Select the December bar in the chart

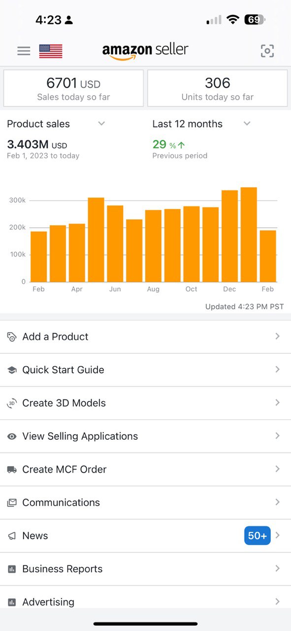[x=229, y=236]
